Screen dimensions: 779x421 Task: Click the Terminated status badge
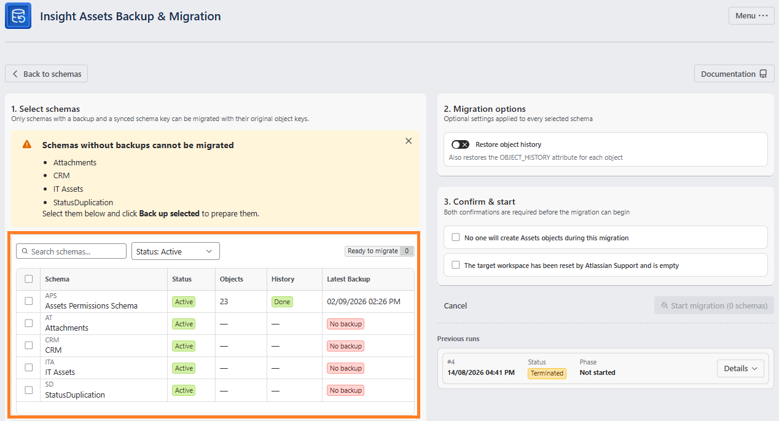[x=547, y=373]
